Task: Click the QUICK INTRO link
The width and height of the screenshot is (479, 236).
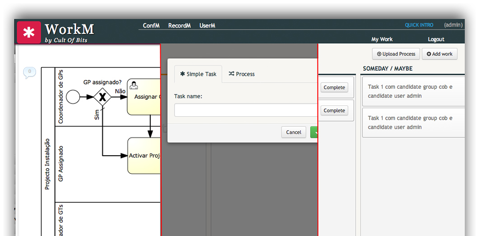Action: click(419, 25)
